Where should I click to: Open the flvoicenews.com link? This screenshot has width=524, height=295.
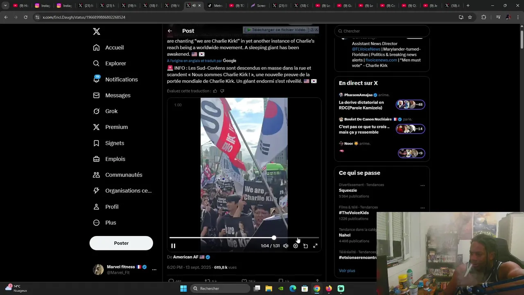coord(381,60)
